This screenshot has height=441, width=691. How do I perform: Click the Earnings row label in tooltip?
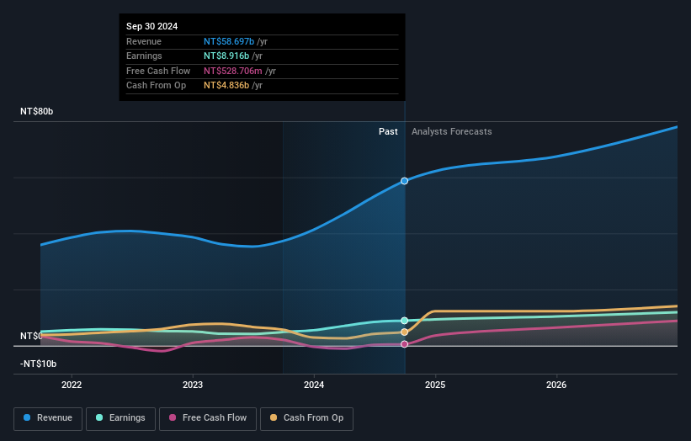(144, 56)
